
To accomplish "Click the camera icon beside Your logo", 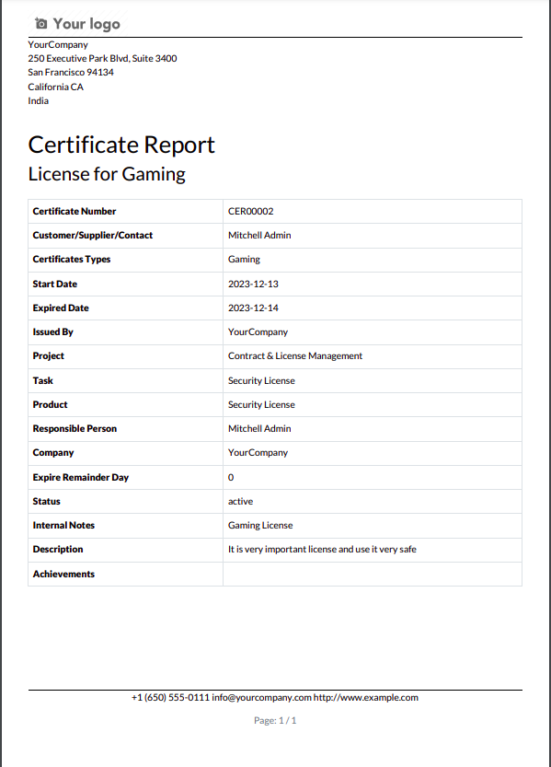I will click(x=41, y=23).
